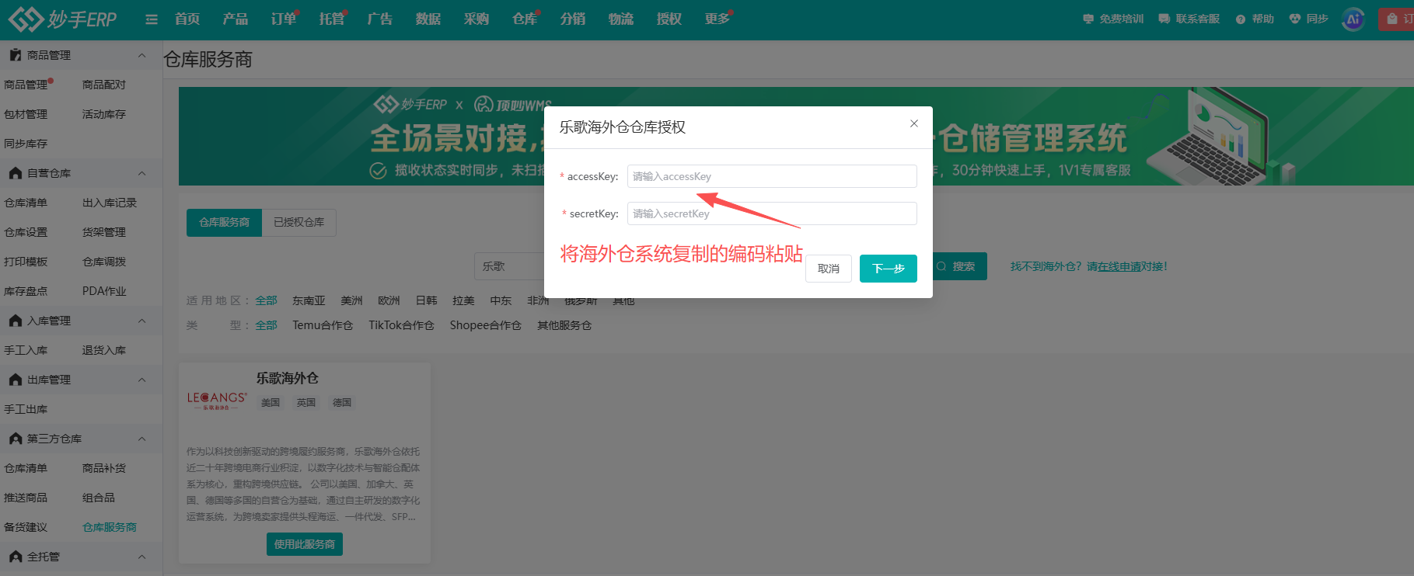Open the 采购 top menu
Image resolution: width=1414 pixels, height=576 pixels.
pos(477,19)
